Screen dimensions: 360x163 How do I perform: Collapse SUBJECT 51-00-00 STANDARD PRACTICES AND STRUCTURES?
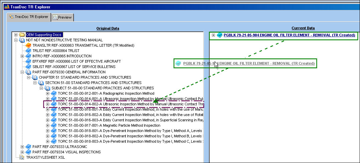41,88
